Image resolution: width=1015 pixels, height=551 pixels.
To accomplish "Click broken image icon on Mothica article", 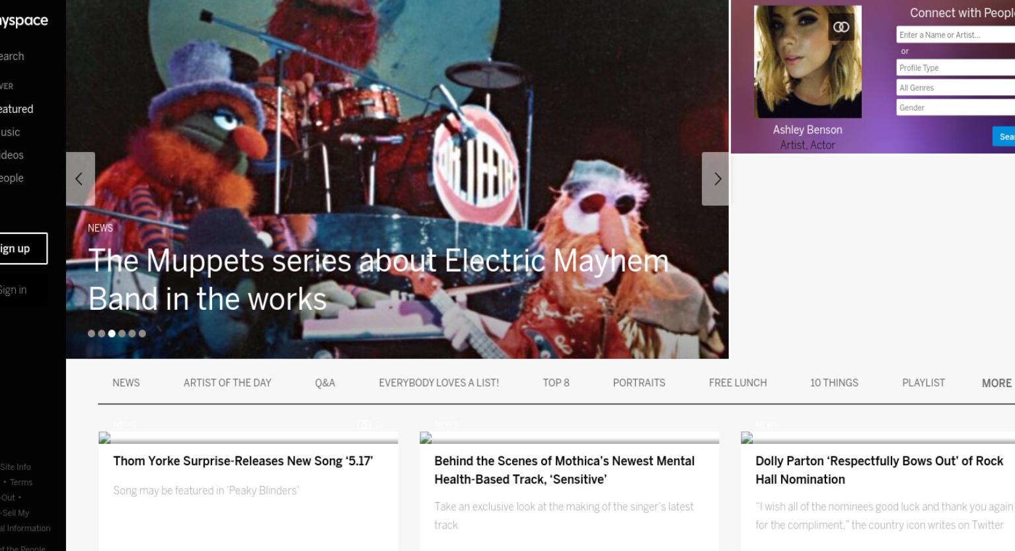I will tap(426, 437).
